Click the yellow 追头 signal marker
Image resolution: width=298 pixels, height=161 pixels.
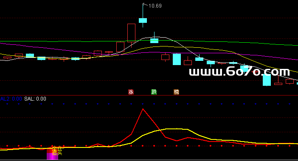pos(57,151)
